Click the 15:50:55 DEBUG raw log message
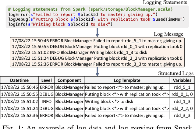The width and height of the screenshot is (195, 129). tap(97, 47)
